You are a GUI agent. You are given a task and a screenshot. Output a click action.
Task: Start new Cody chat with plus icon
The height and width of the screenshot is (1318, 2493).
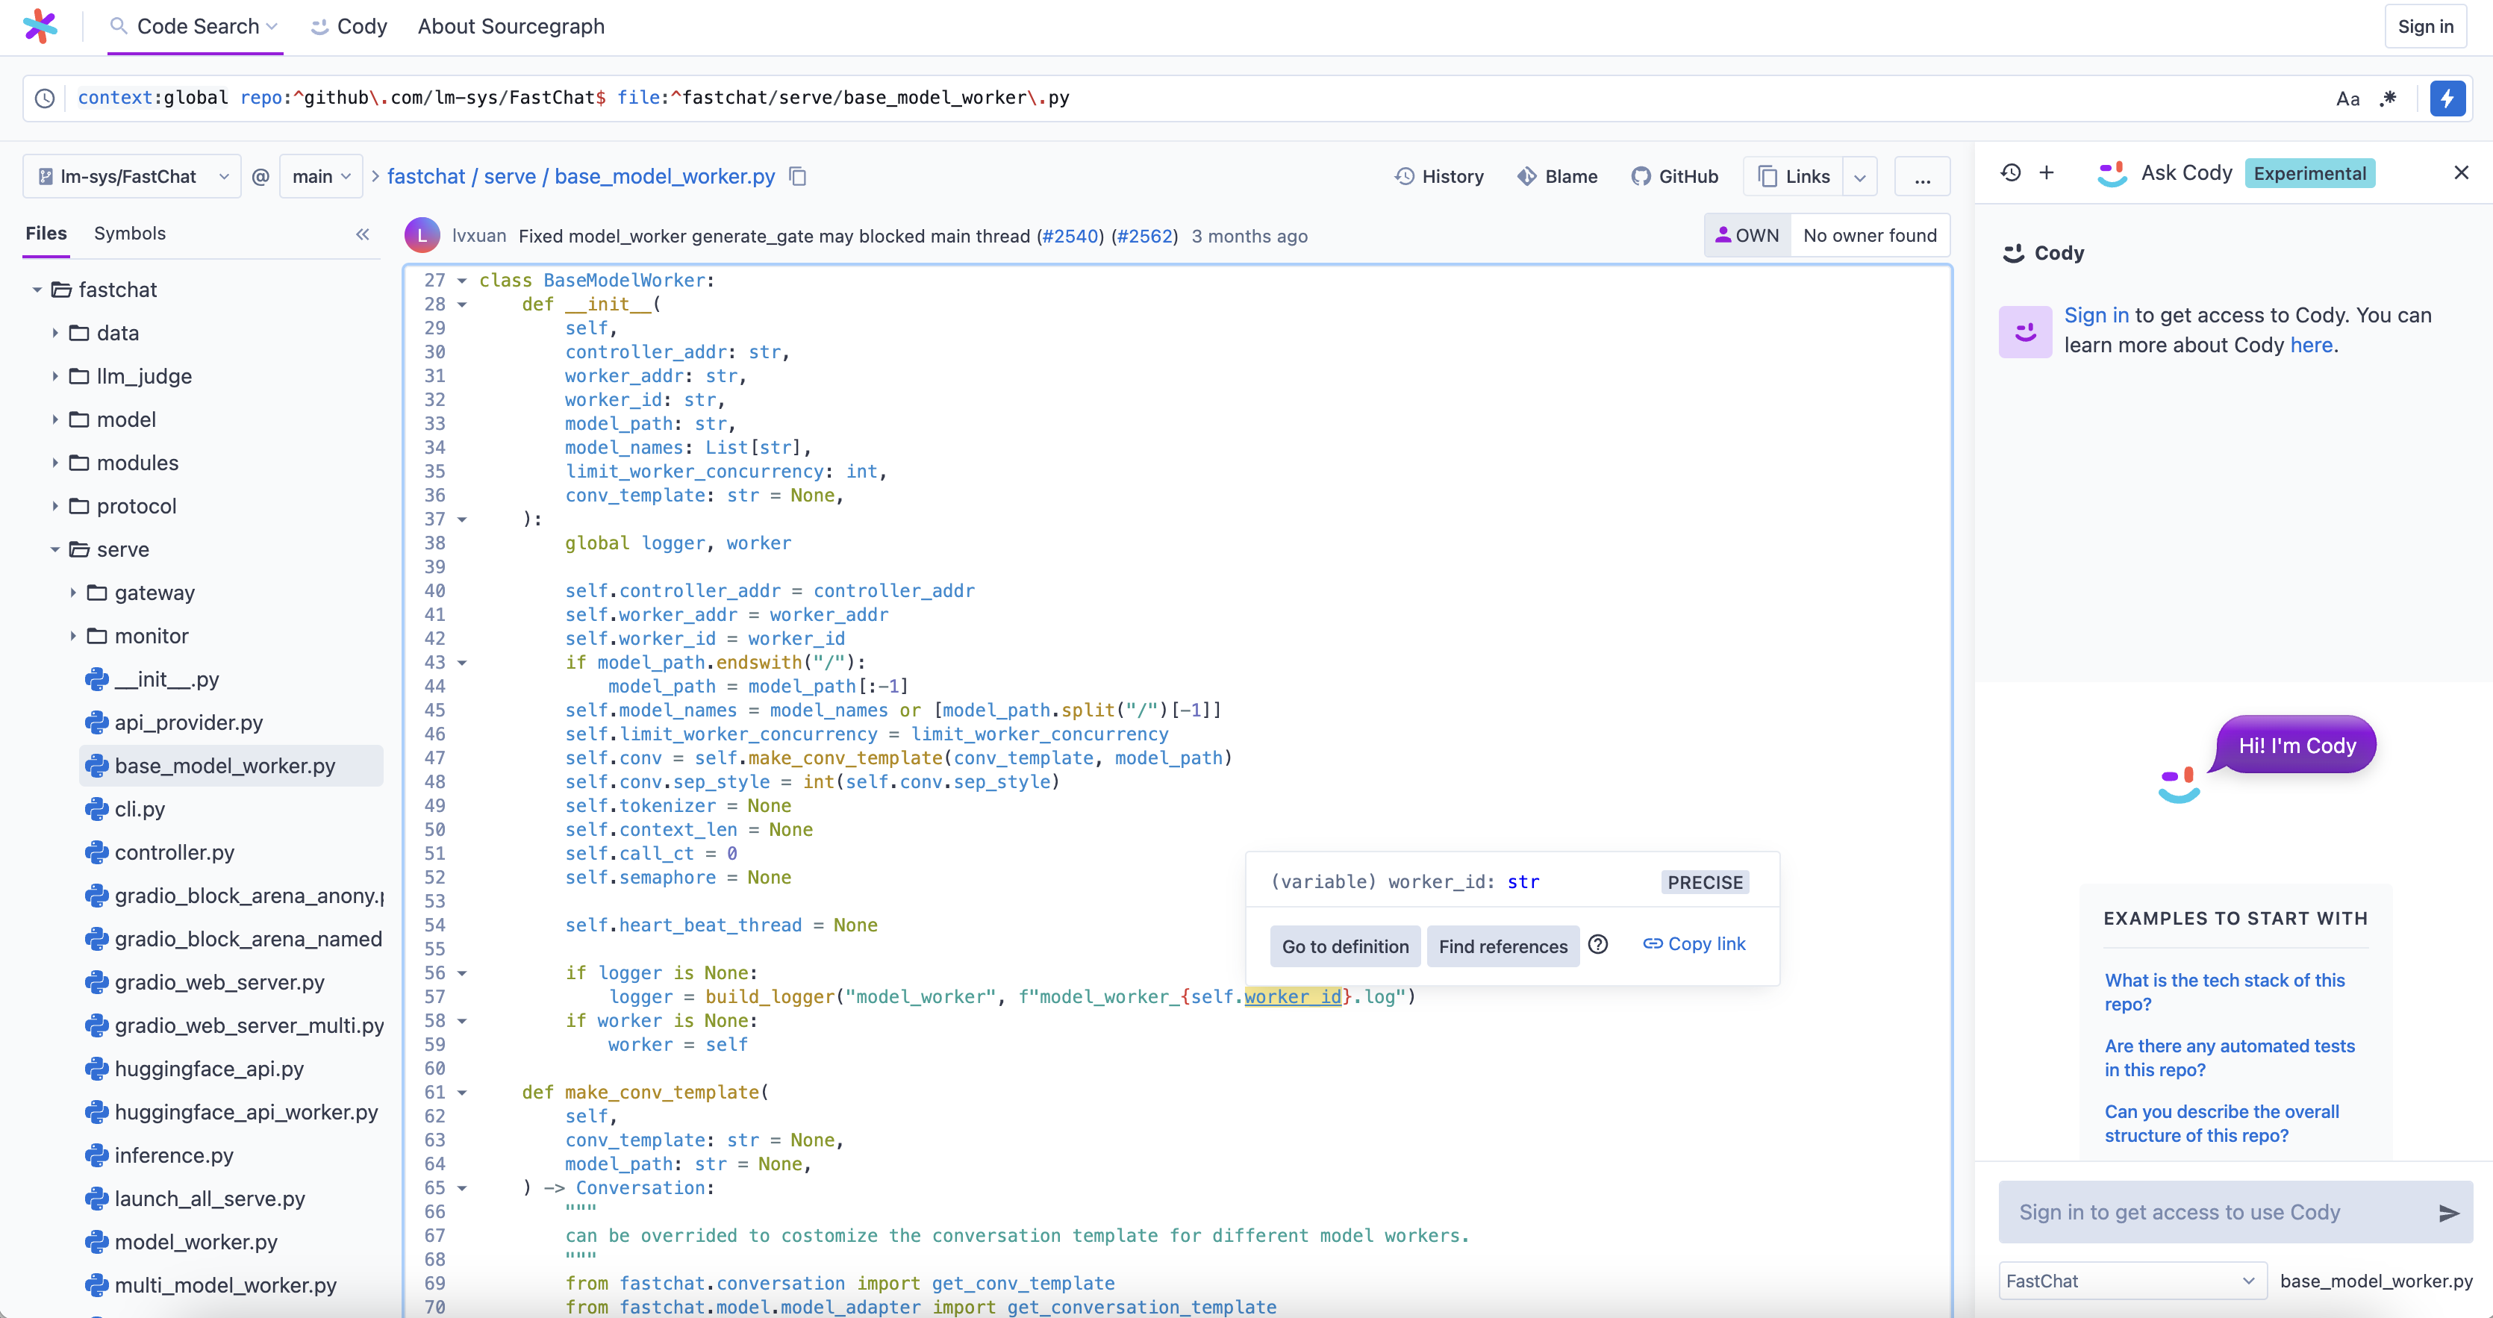click(x=2046, y=172)
